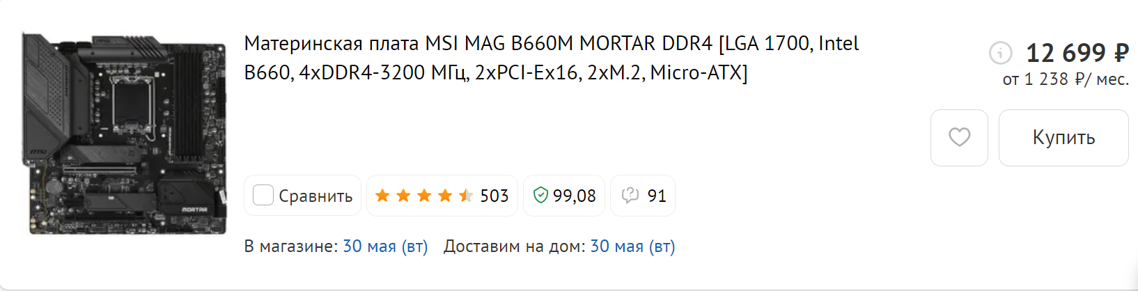The image size is (1138, 291).
Task: Click the half-filled fifth rating star
Action: (466, 196)
